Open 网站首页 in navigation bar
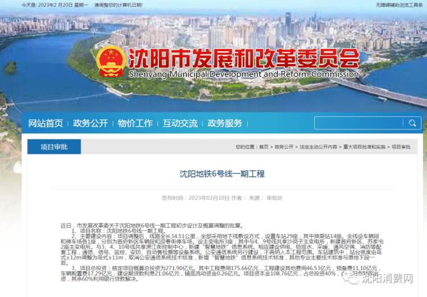The width and height of the screenshot is (427, 297). coord(46,123)
